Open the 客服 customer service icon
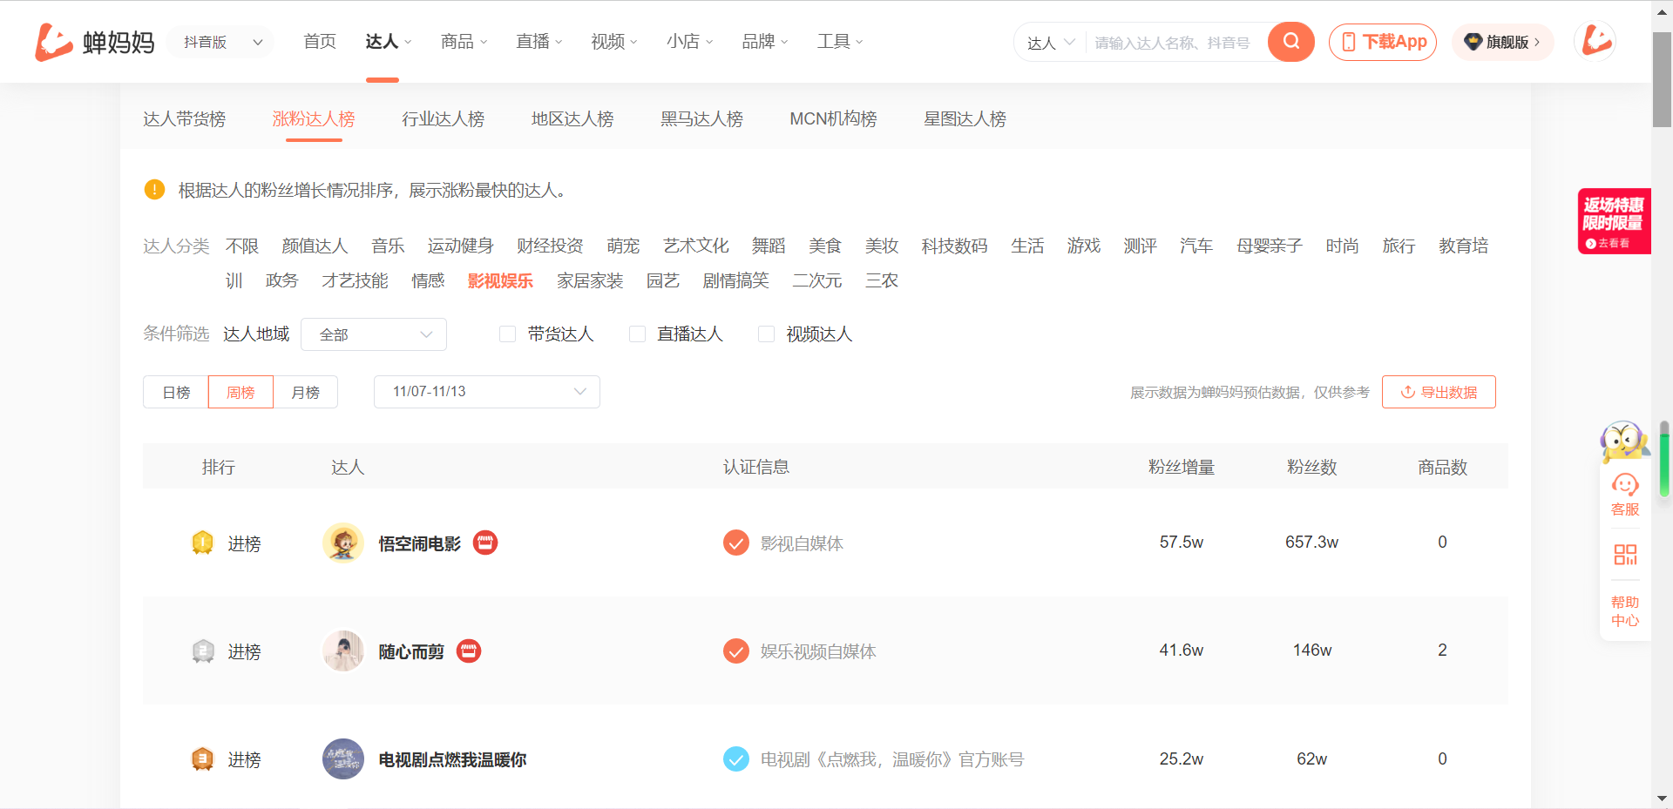This screenshot has height=809, width=1673. pyautogui.click(x=1625, y=495)
